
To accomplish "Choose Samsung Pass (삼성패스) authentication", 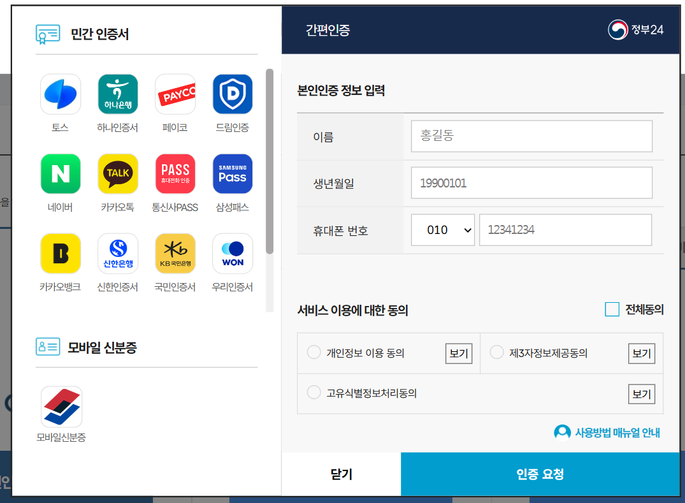I will tap(233, 173).
